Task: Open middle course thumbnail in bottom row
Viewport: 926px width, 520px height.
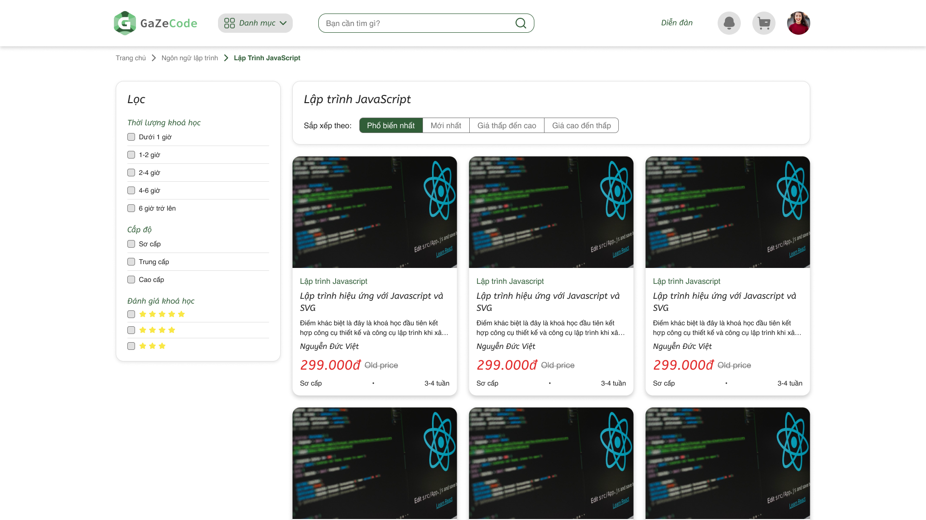Action: click(551, 464)
